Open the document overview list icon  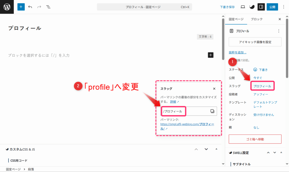click(x=48, y=7)
